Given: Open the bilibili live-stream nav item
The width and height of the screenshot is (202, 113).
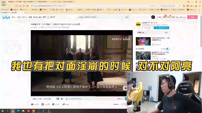Looking at the screenshot, I should tap(30, 17).
